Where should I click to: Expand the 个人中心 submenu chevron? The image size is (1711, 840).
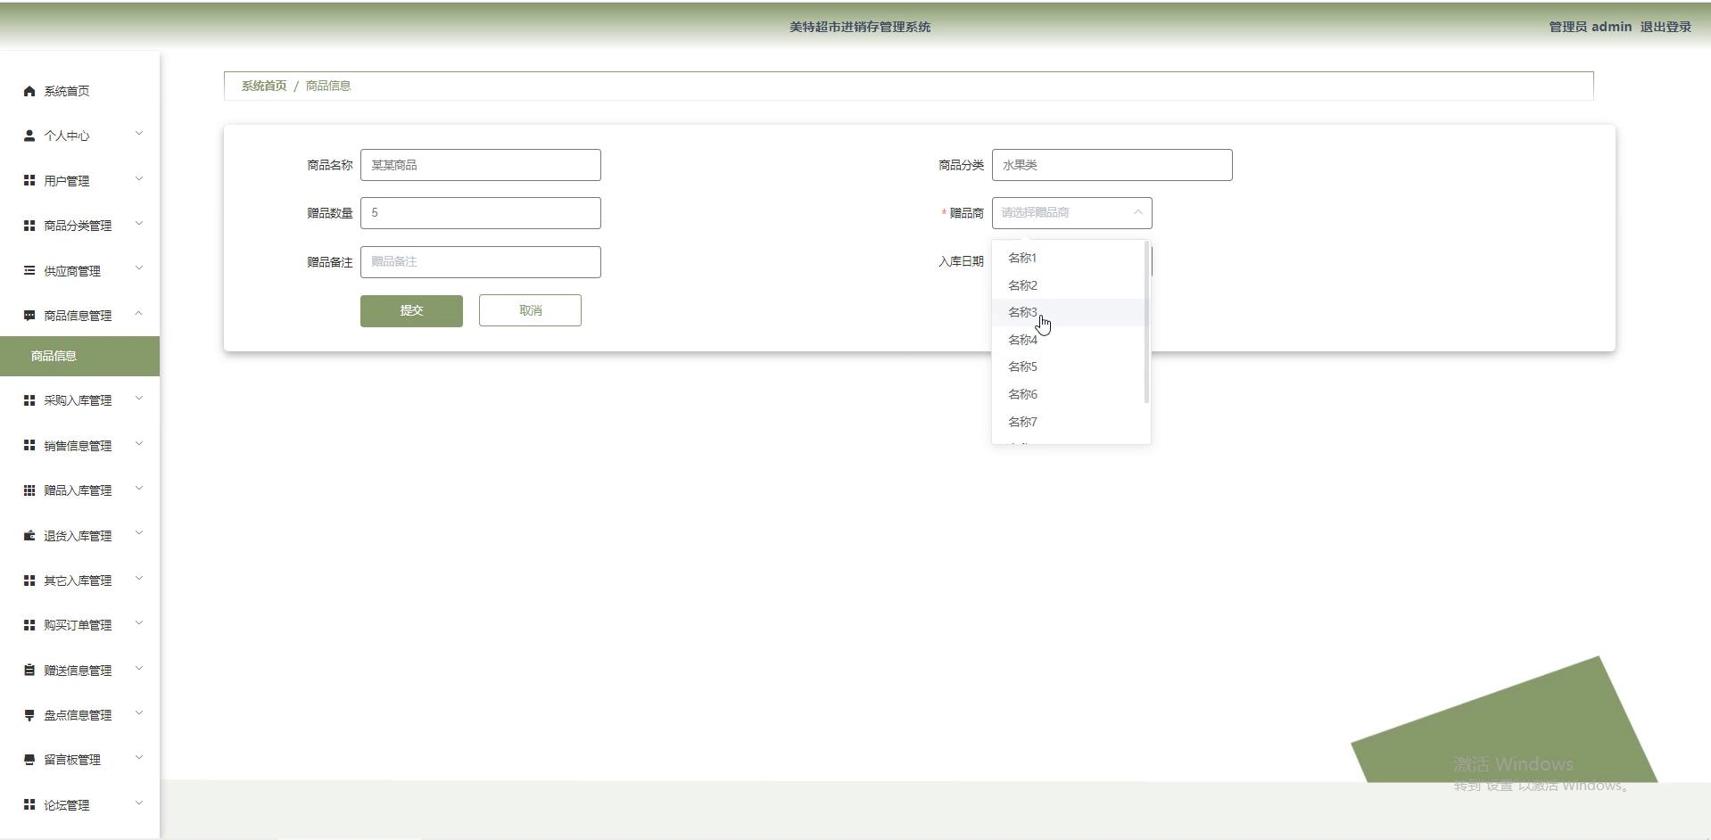[x=139, y=134]
